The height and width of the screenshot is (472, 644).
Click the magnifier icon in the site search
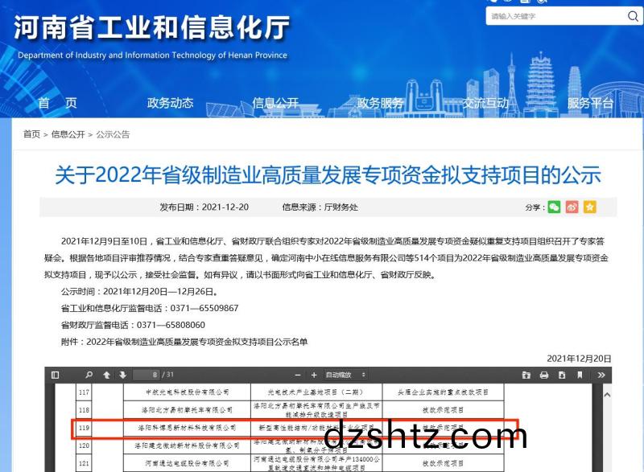[x=634, y=15]
